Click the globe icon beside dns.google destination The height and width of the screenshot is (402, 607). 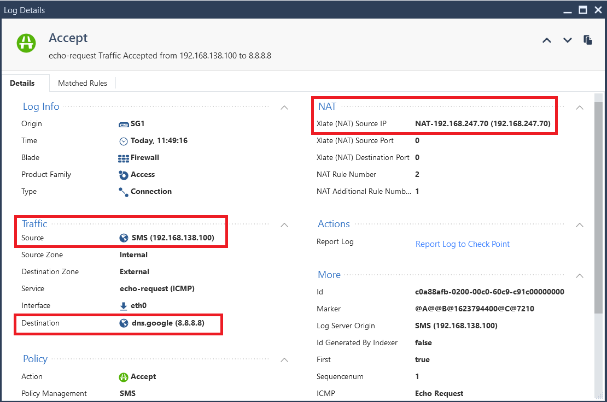pyautogui.click(x=124, y=323)
